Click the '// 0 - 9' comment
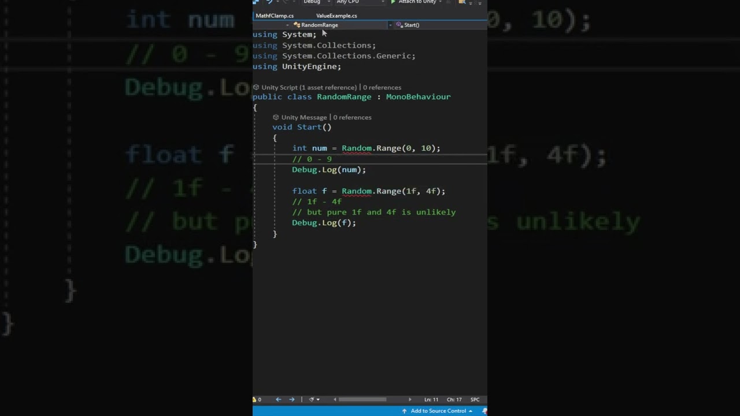Image resolution: width=740 pixels, height=416 pixels. point(312,159)
